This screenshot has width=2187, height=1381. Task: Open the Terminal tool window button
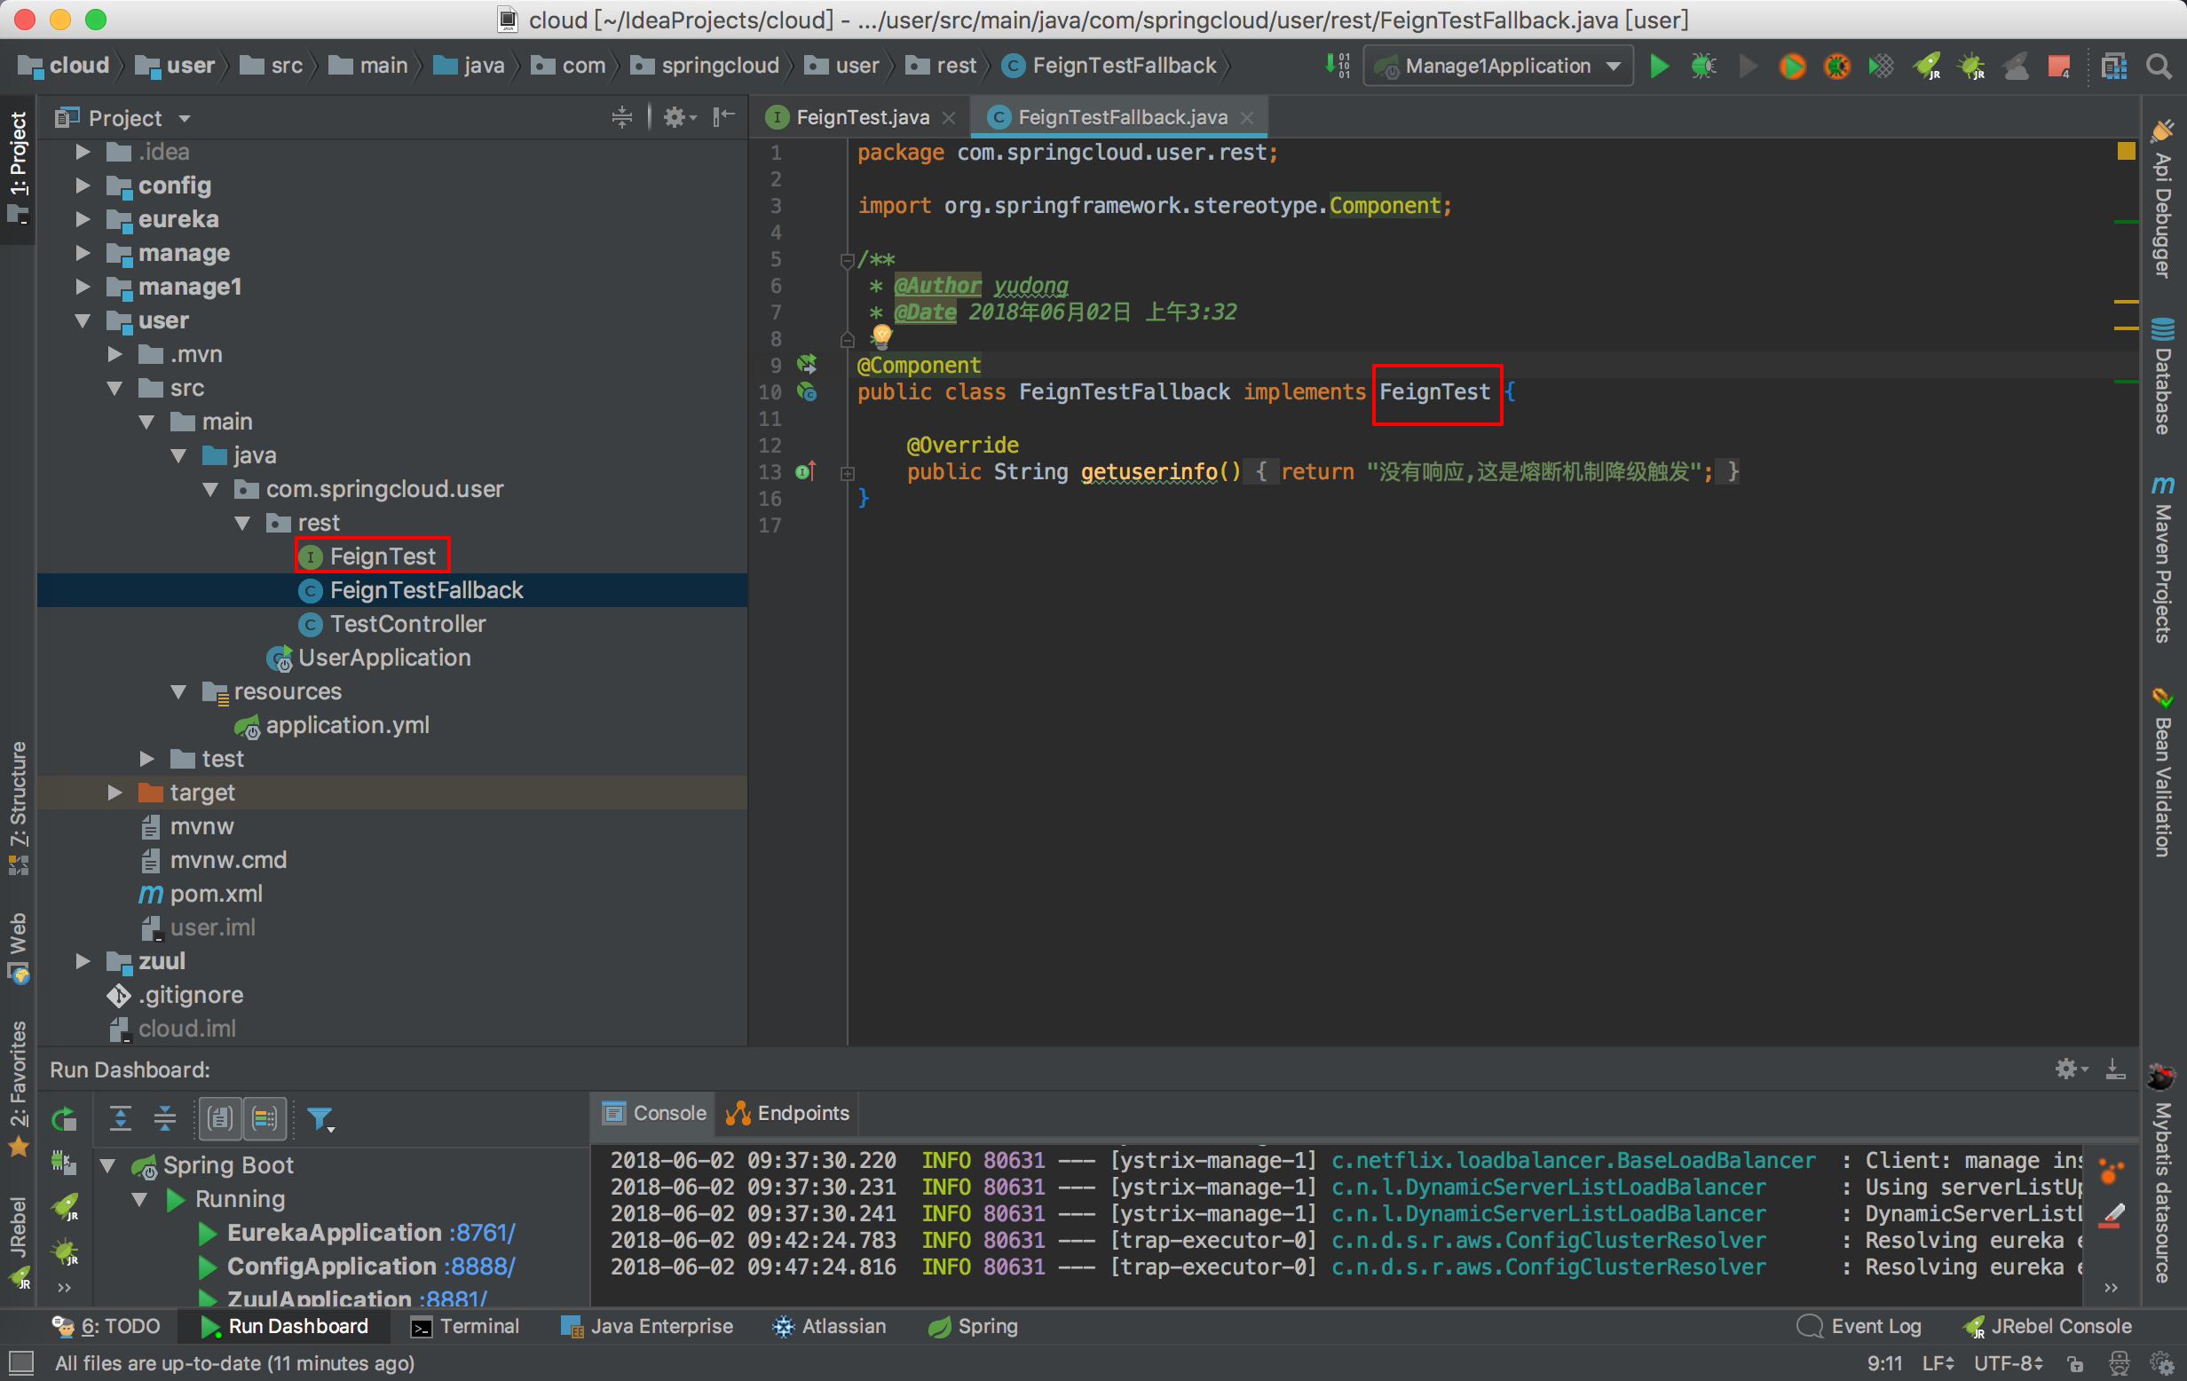pyautogui.click(x=465, y=1327)
